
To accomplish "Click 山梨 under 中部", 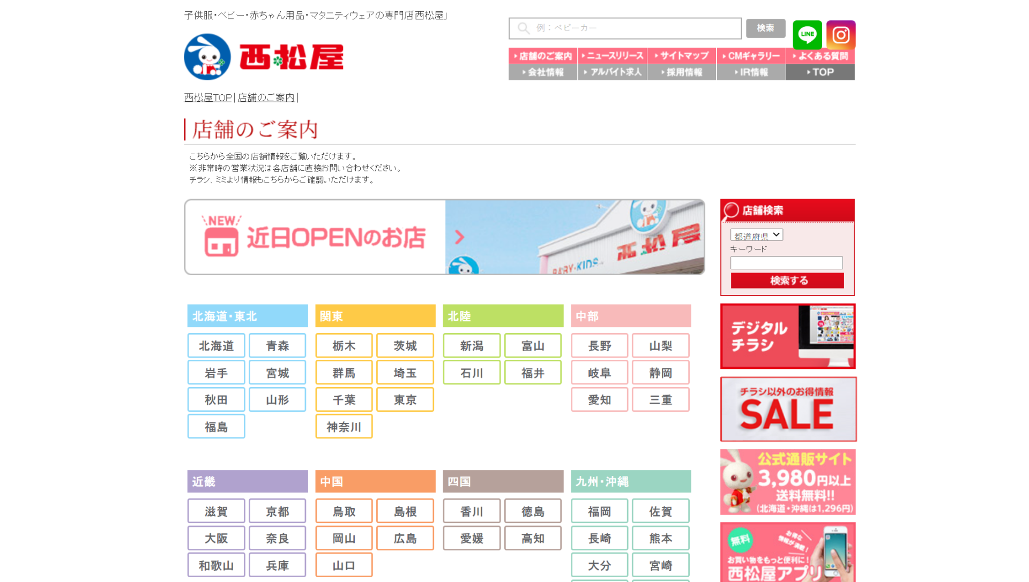I will click(x=661, y=346).
